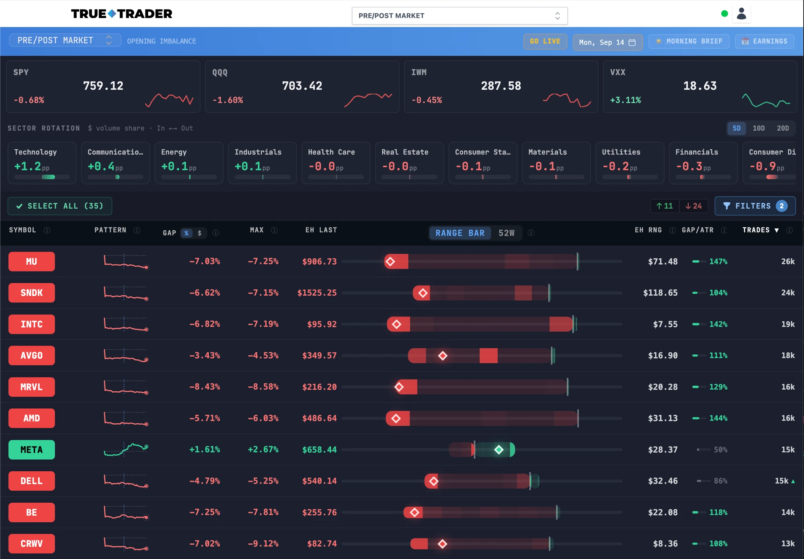Open the FILTERS panel
This screenshot has width=804, height=559.
click(x=755, y=206)
